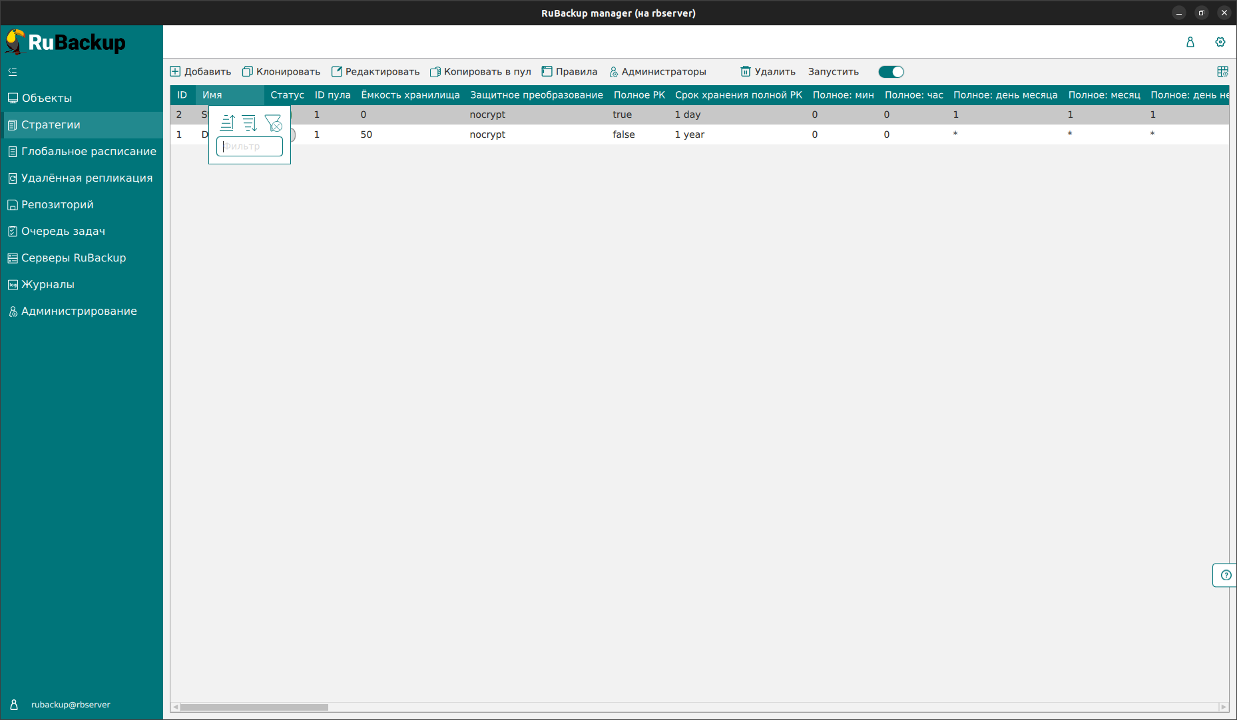
Task: Click the Удалить button
Action: click(768, 72)
